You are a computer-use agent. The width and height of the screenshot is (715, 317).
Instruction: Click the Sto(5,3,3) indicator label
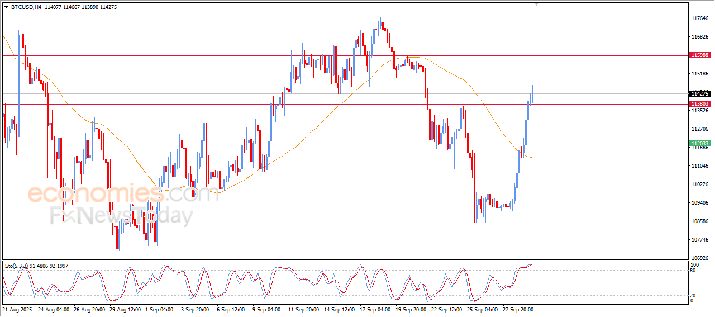[x=17, y=266]
